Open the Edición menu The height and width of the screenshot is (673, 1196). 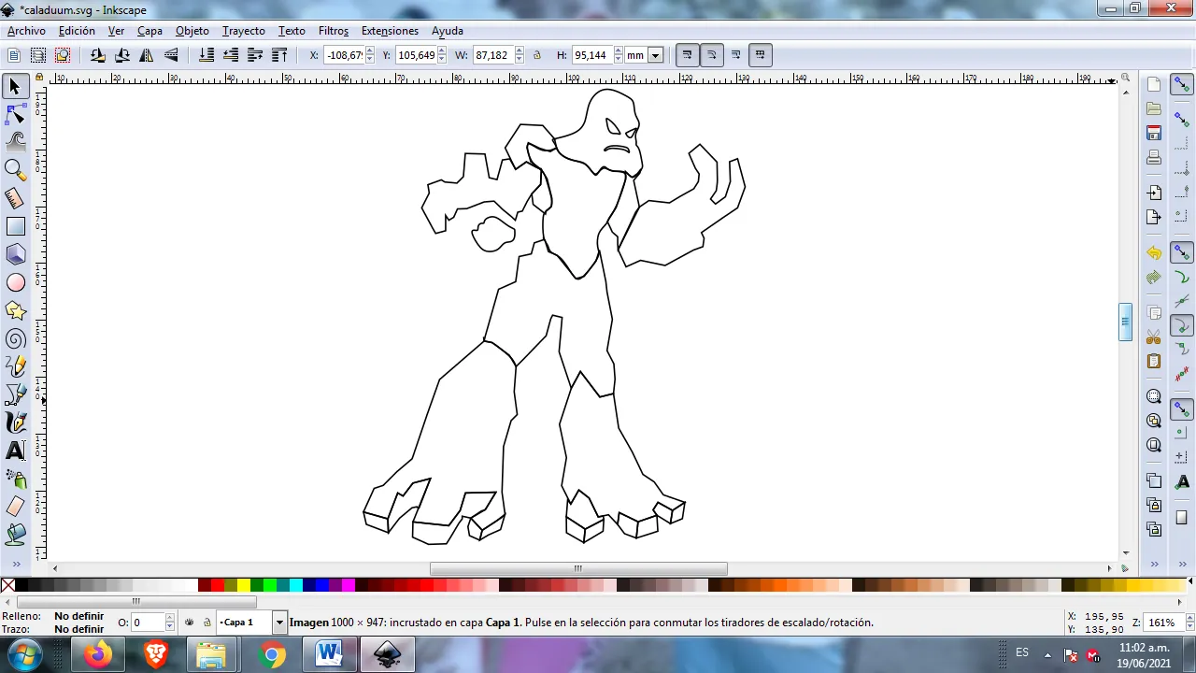coord(77,31)
